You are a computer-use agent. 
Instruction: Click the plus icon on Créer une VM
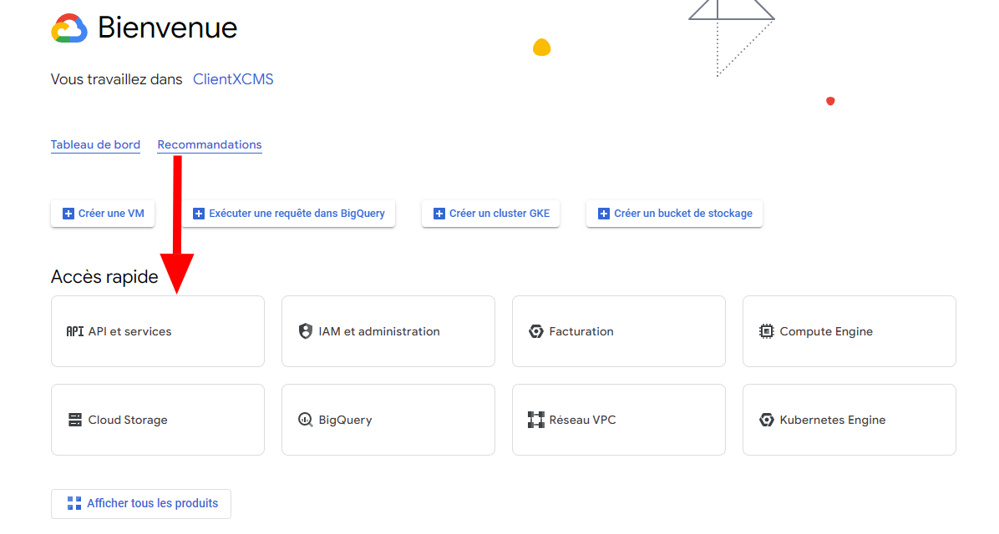(68, 214)
